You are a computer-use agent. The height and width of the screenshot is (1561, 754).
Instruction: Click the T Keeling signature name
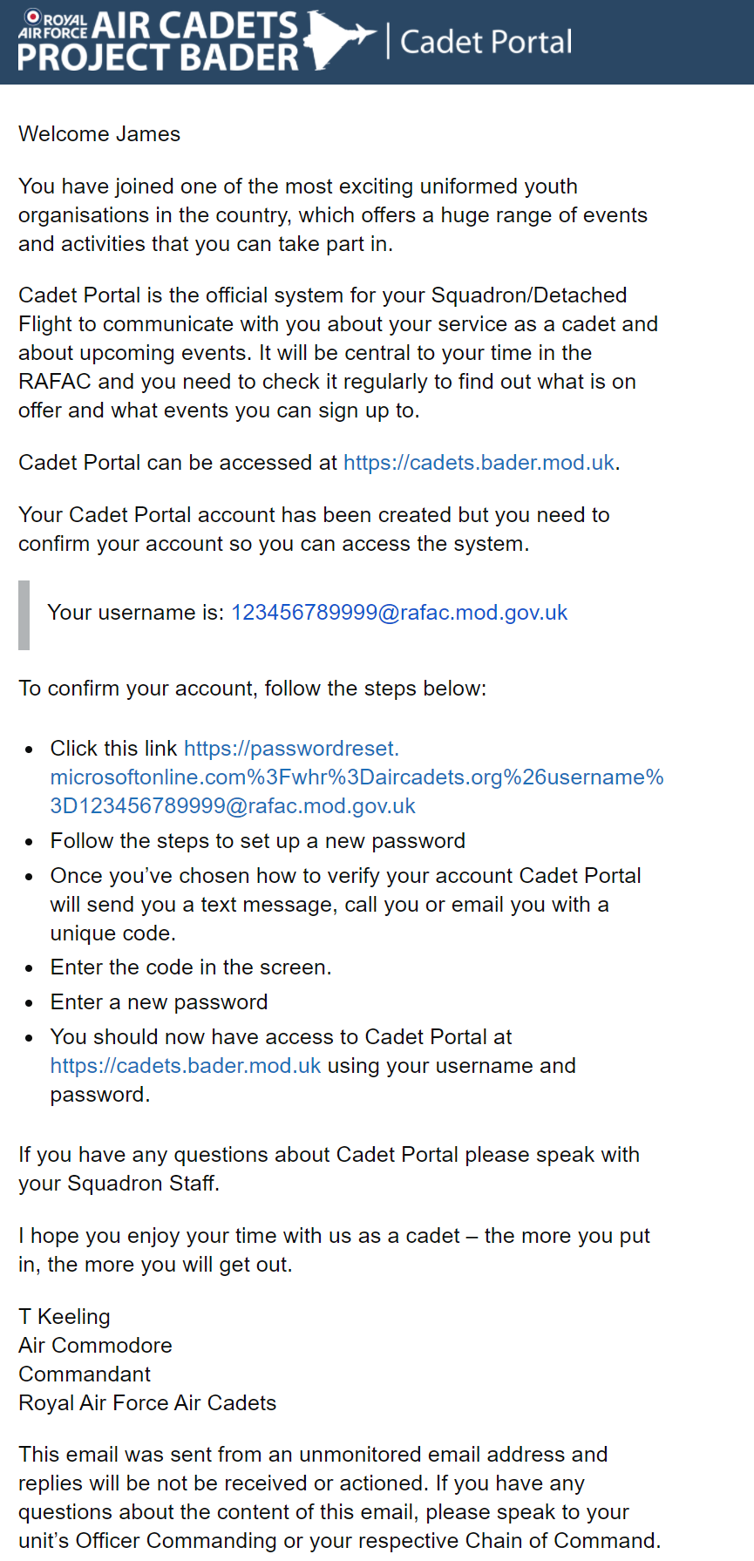tap(65, 1317)
